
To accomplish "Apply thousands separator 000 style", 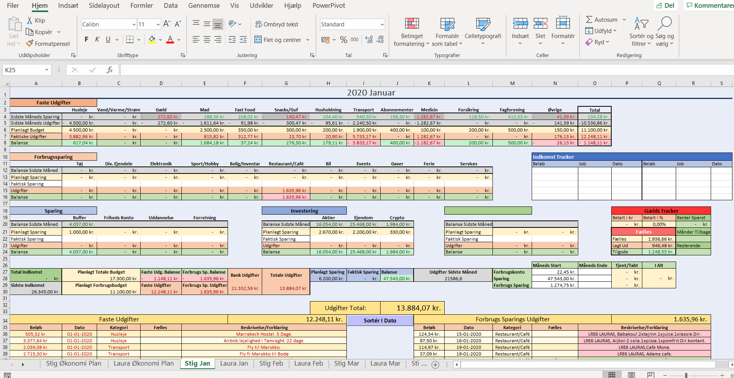I will [355, 40].
